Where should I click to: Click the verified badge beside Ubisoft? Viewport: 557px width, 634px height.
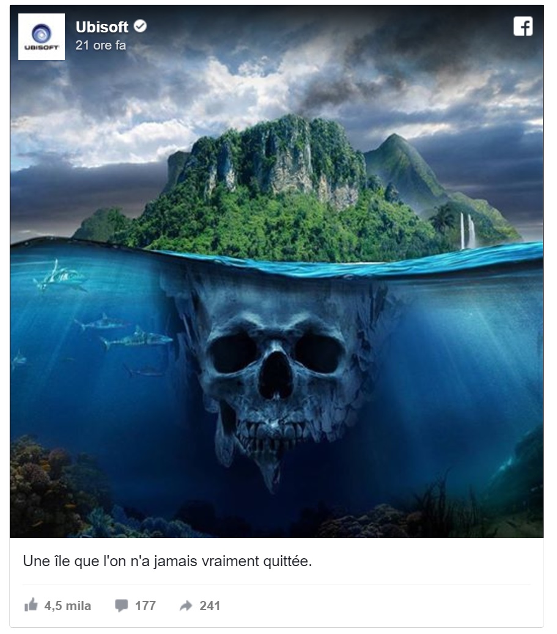(x=140, y=26)
